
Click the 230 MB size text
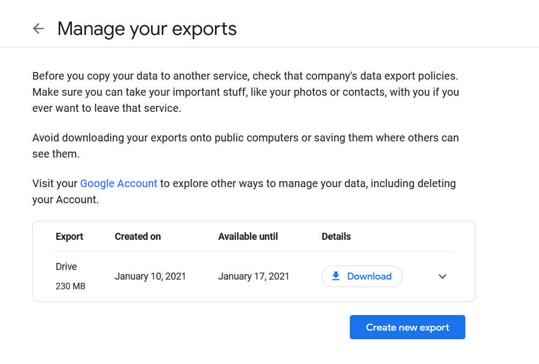pos(70,286)
